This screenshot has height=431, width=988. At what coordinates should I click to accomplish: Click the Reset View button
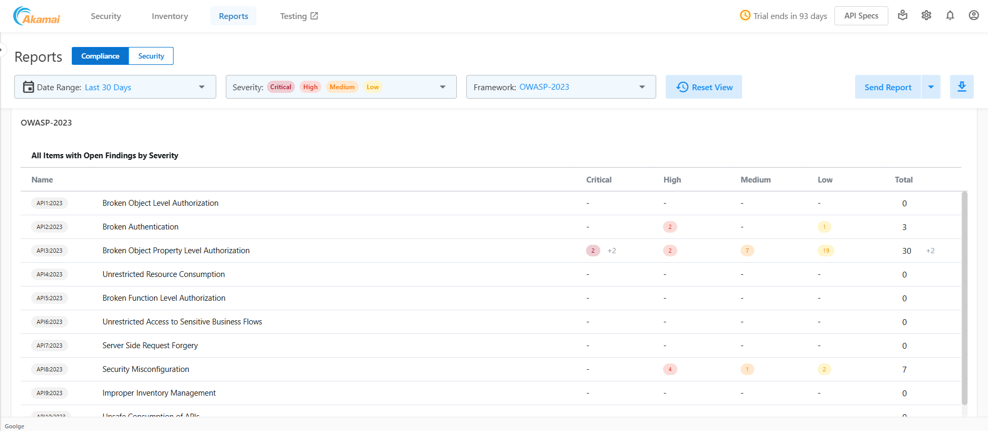click(704, 87)
